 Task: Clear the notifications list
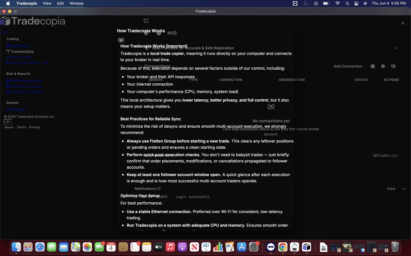391,189
